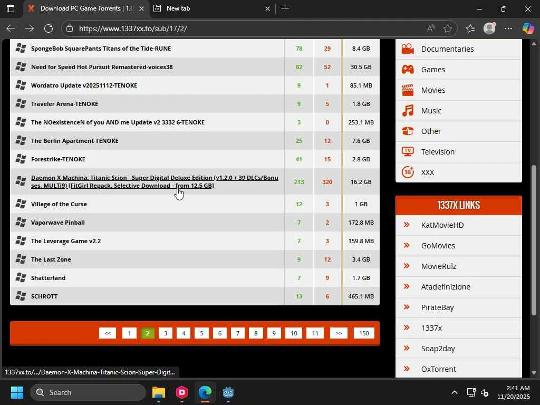Viewport: 540px width, 405px height.
Task: Click the network tray icon
Action: coord(471,392)
